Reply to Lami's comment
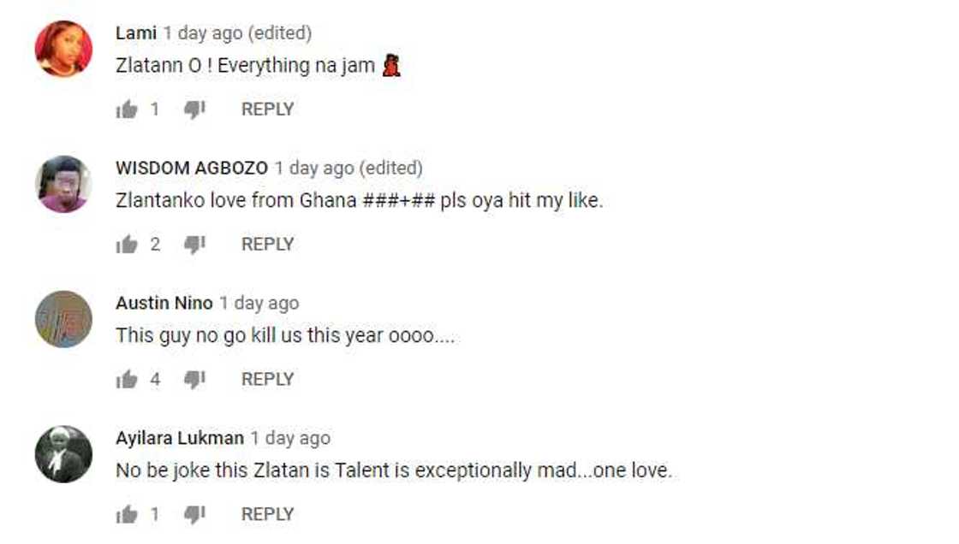The height and width of the screenshot is (544, 959). 267,109
